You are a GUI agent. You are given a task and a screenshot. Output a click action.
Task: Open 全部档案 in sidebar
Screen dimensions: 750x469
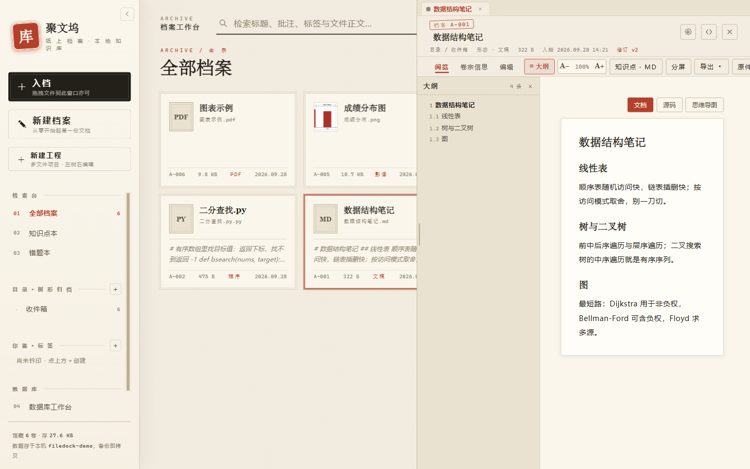tap(67, 213)
